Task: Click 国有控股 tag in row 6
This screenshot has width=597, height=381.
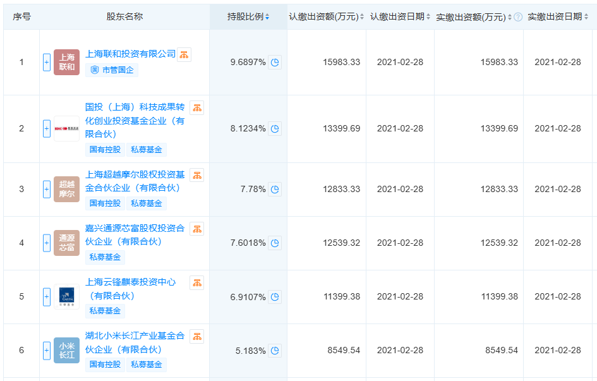Action: click(x=105, y=364)
